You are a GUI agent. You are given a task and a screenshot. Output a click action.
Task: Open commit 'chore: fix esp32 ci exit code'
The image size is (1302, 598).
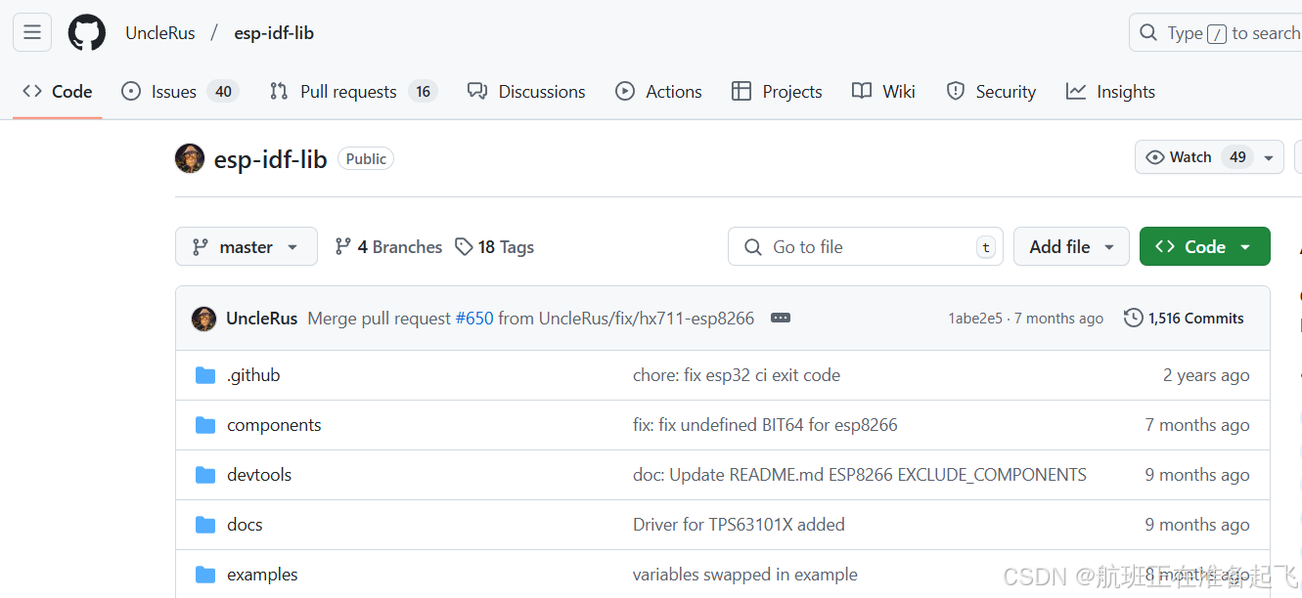[x=737, y=375]
